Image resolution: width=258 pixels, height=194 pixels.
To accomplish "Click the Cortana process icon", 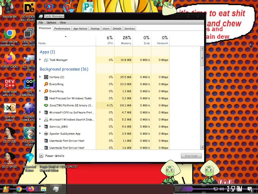I will click(x=46, y=77).
